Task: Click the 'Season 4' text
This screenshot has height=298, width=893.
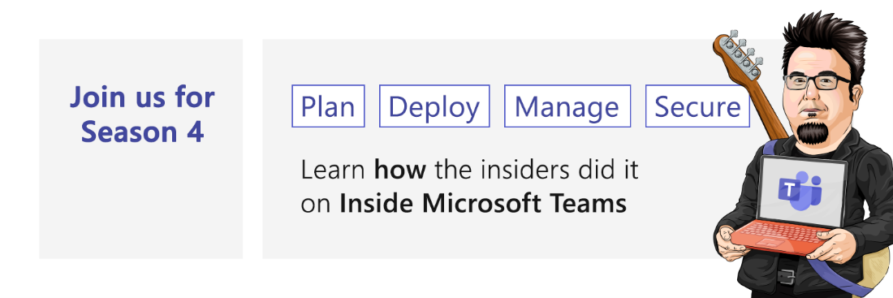Action: click(142, 132)
